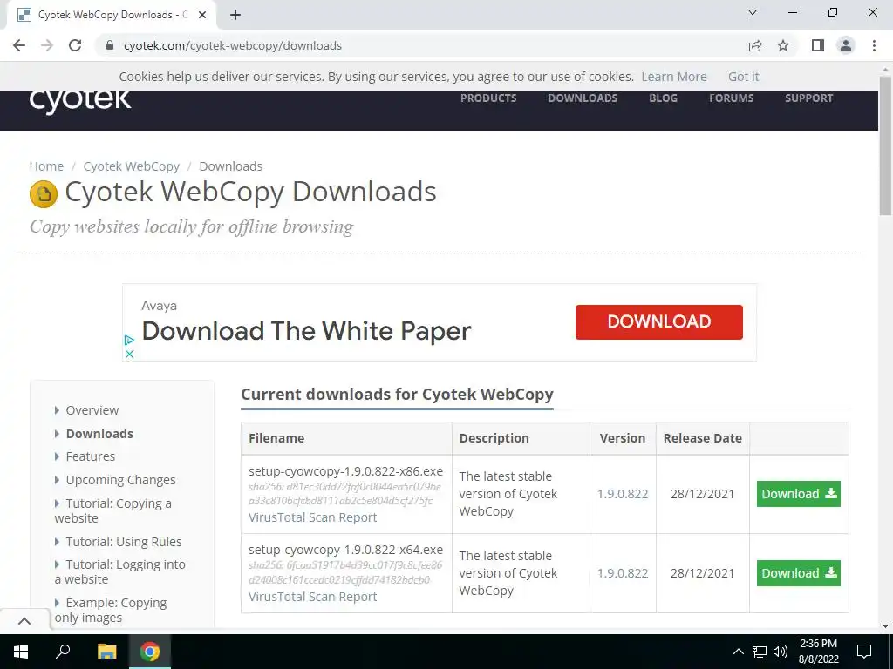Open the tab search chevron
The width and height of the screenshot is (893, 669).
[753, 12]
